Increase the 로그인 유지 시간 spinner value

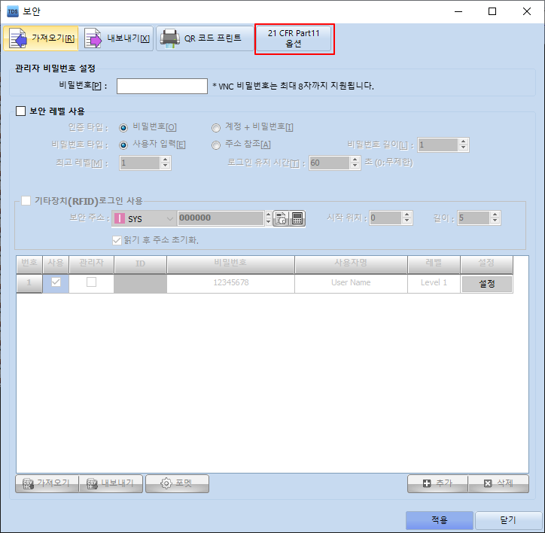(355, 159)
